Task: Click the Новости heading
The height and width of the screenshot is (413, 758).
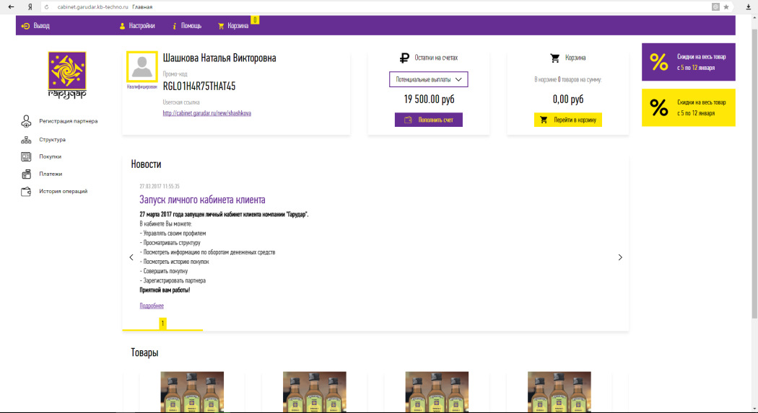Action: click(x=146, y=164)
